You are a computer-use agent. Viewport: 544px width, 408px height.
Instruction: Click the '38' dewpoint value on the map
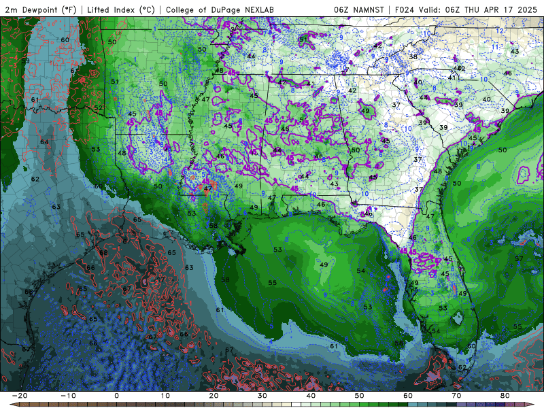coord(413,56)
